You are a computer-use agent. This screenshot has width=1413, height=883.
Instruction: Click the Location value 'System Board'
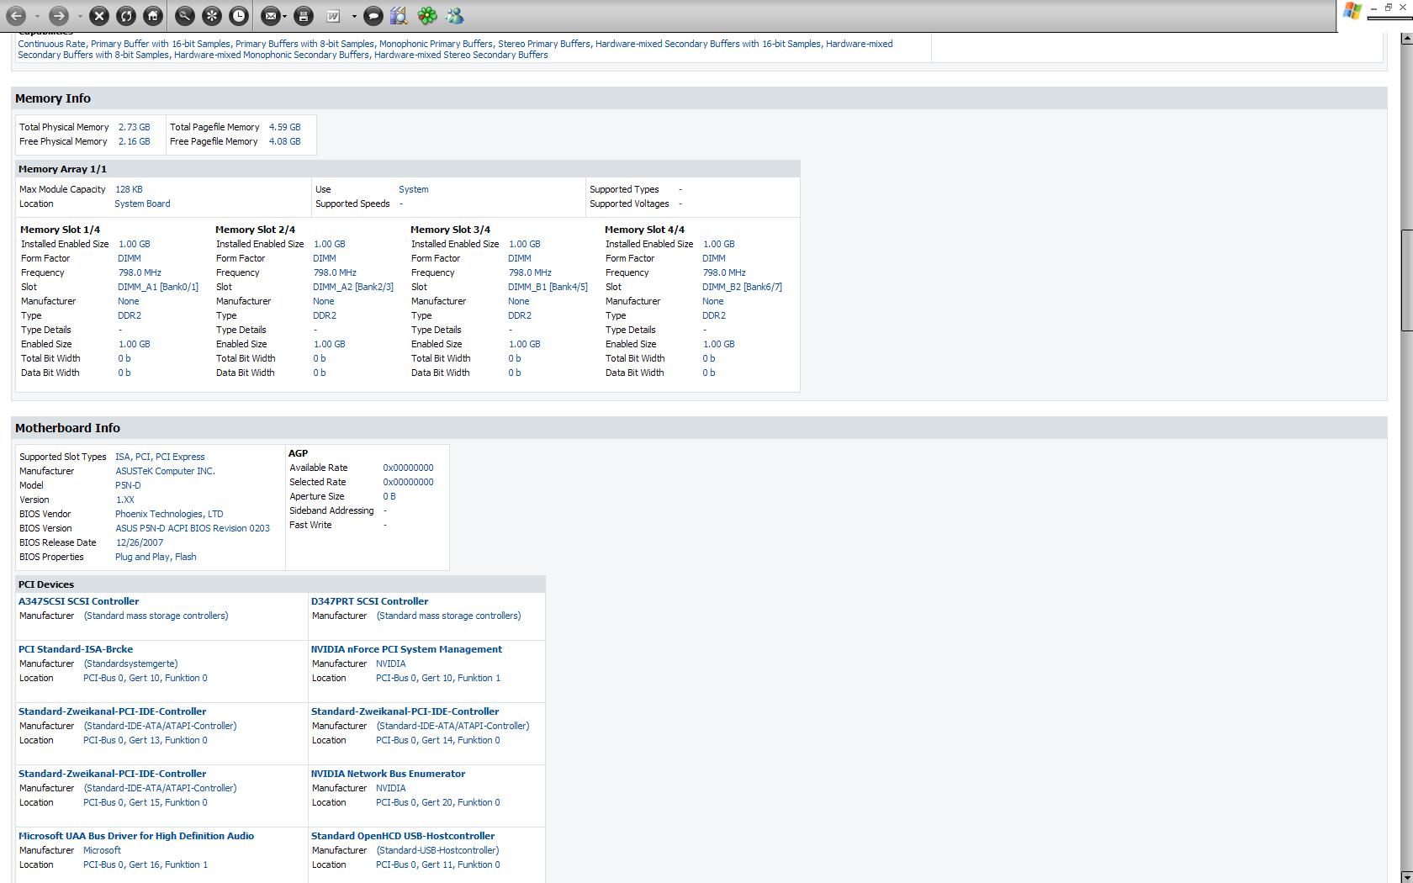[142, 204]
